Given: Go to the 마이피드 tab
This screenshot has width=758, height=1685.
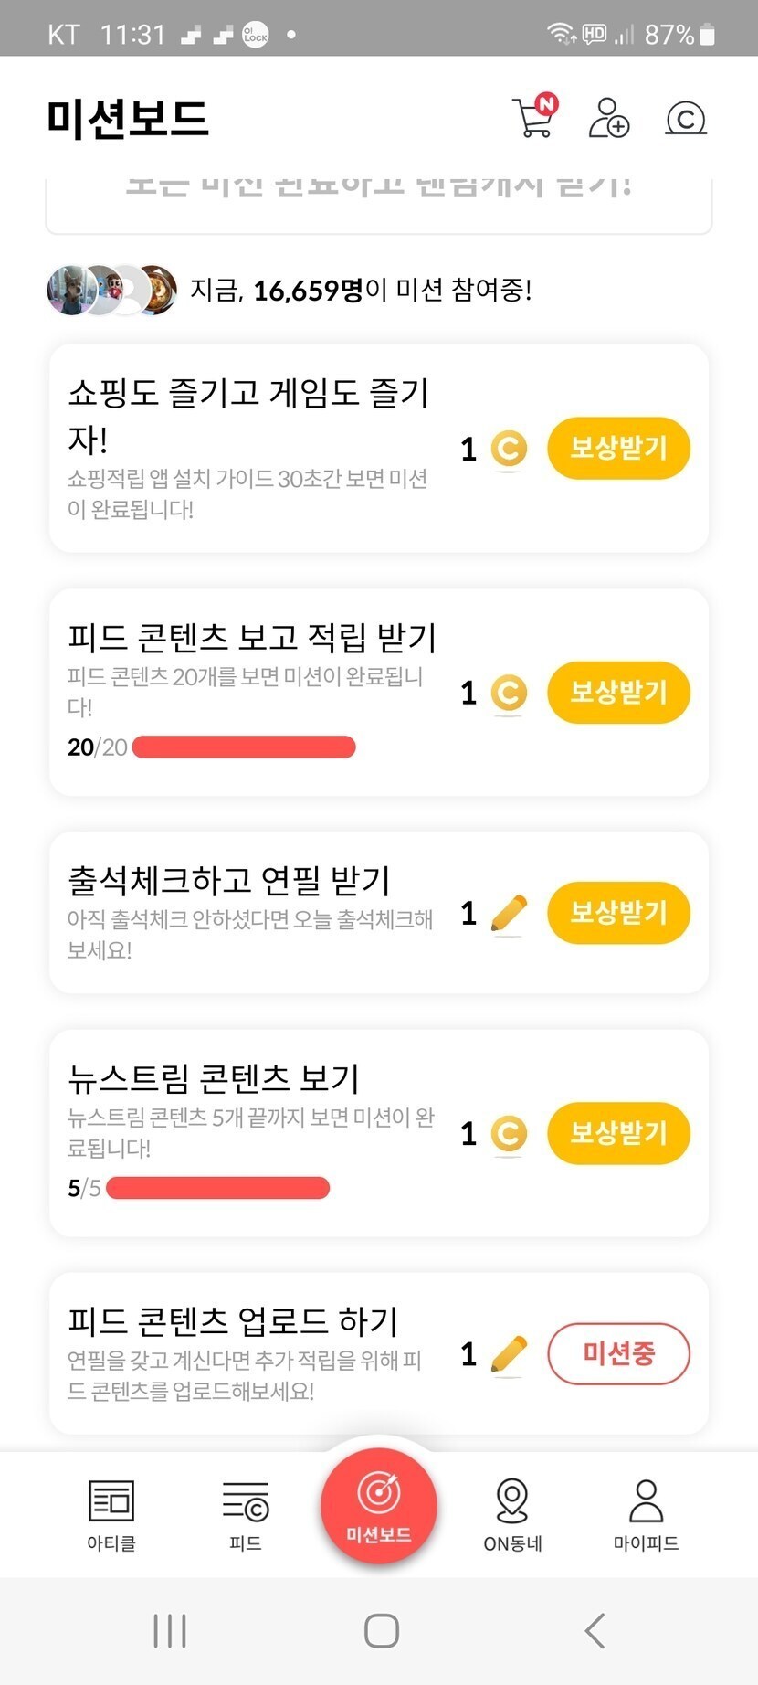Looking at the screenshot, I should 646,1515.
